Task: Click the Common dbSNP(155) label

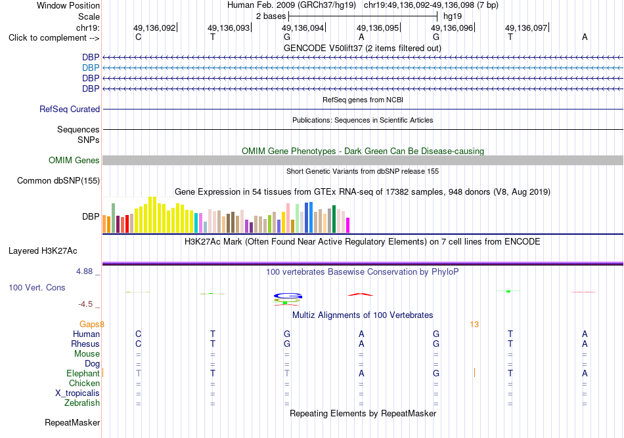Action: [x=58, y=181]
